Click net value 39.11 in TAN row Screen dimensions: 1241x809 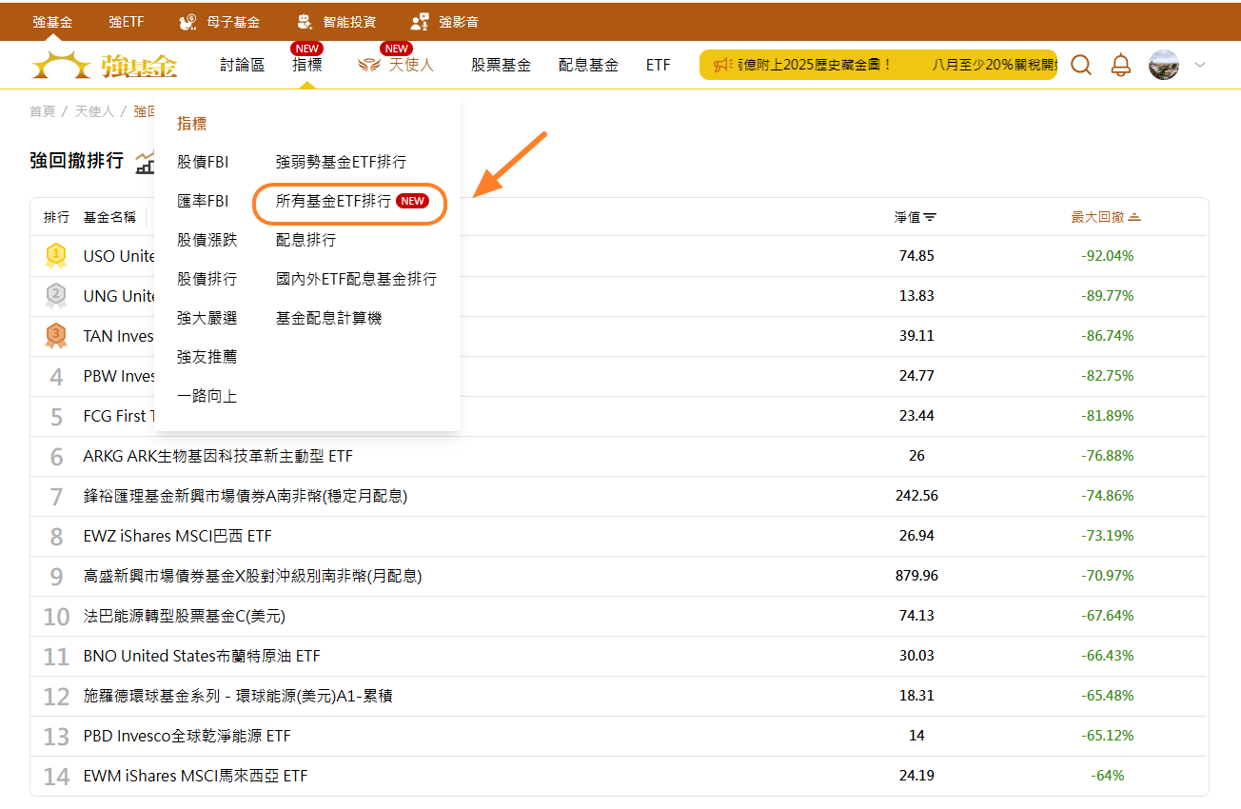pyautogui.click(x=916, y=336)
